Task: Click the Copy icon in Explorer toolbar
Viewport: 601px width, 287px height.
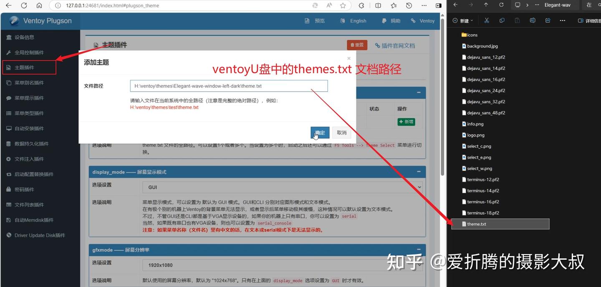Action: (x=502, y=20)
